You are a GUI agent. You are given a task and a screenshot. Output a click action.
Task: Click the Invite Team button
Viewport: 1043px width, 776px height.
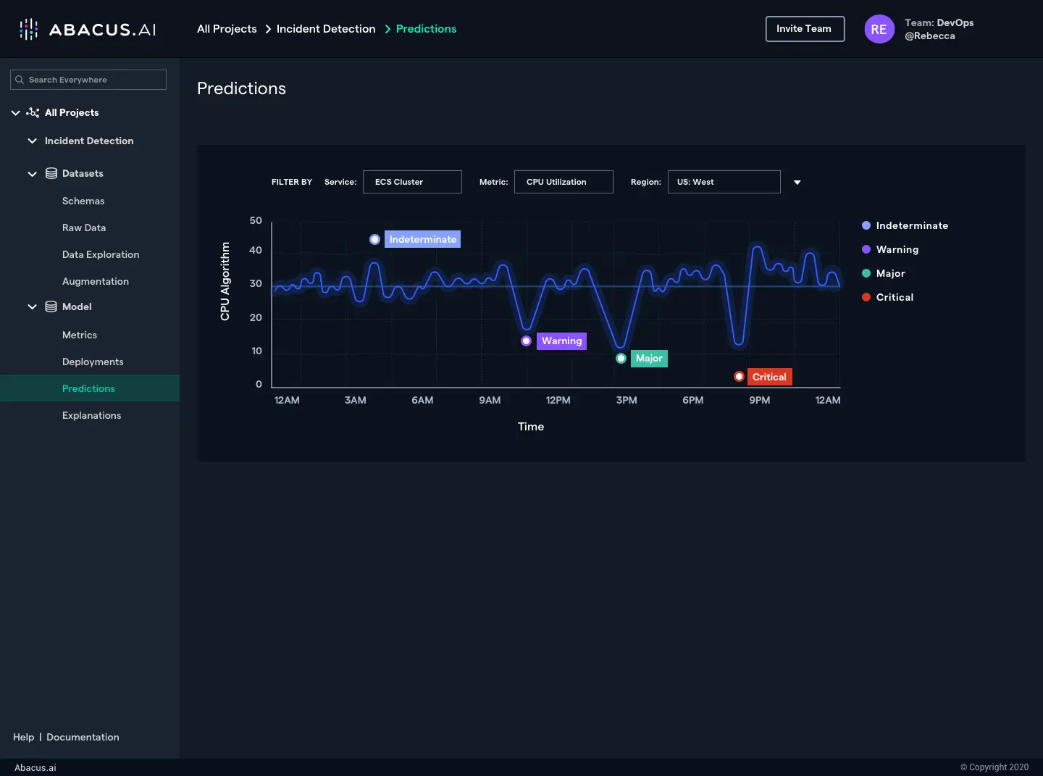point(805,29)
